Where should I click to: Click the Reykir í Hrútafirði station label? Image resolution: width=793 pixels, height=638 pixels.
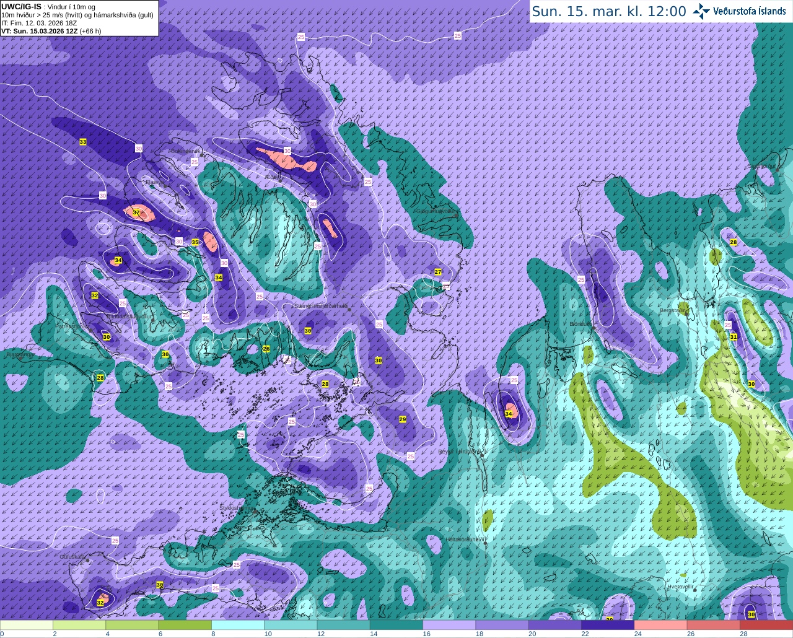(x=460, y=452)
